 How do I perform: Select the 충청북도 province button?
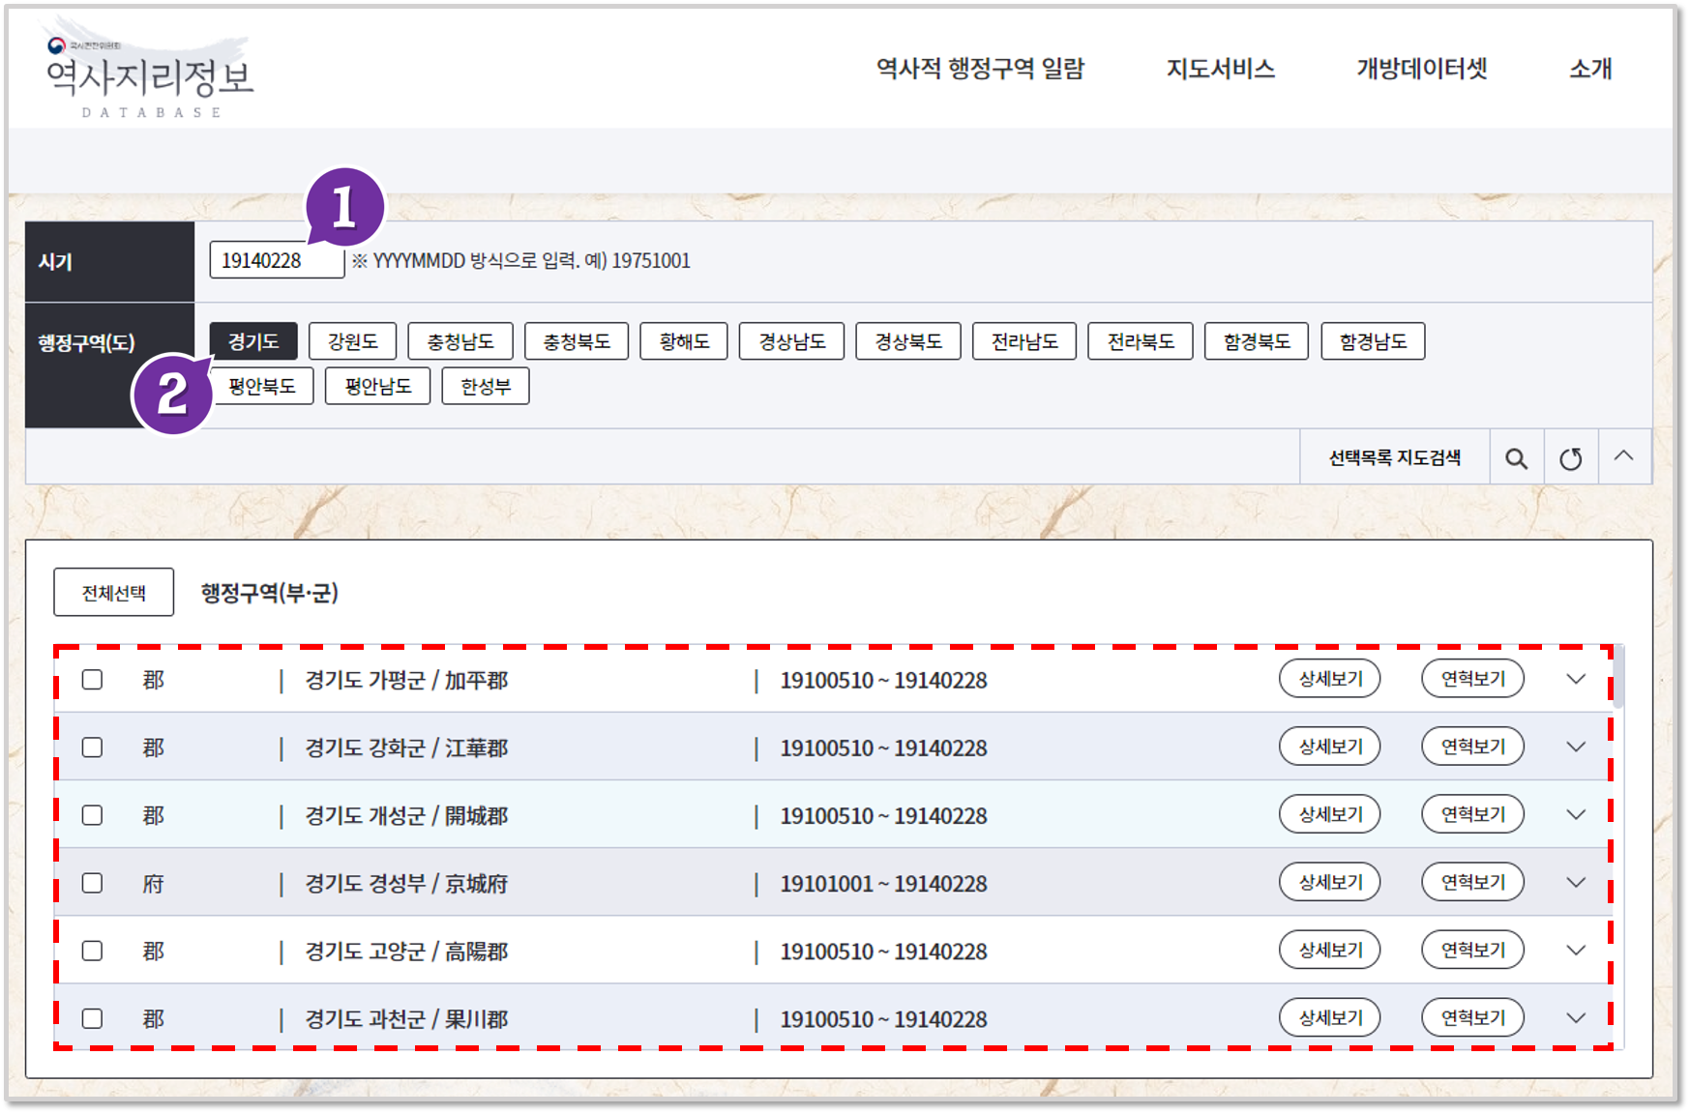[x=577, y=341]
